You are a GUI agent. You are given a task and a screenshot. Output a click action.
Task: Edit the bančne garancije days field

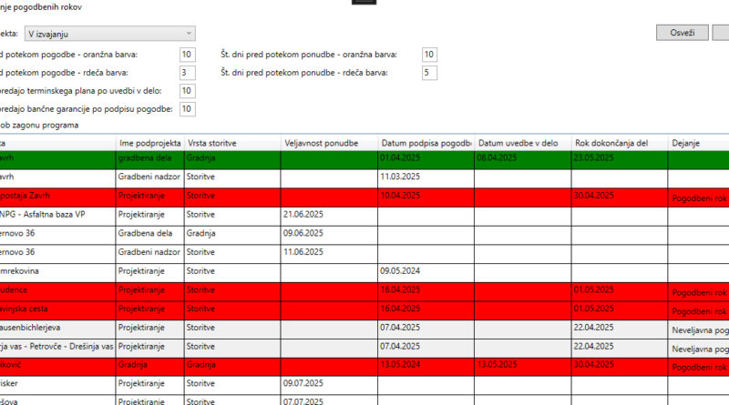tap(188, 108)
